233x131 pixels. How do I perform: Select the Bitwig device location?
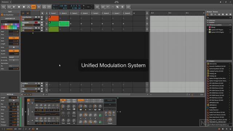point(213,27)
